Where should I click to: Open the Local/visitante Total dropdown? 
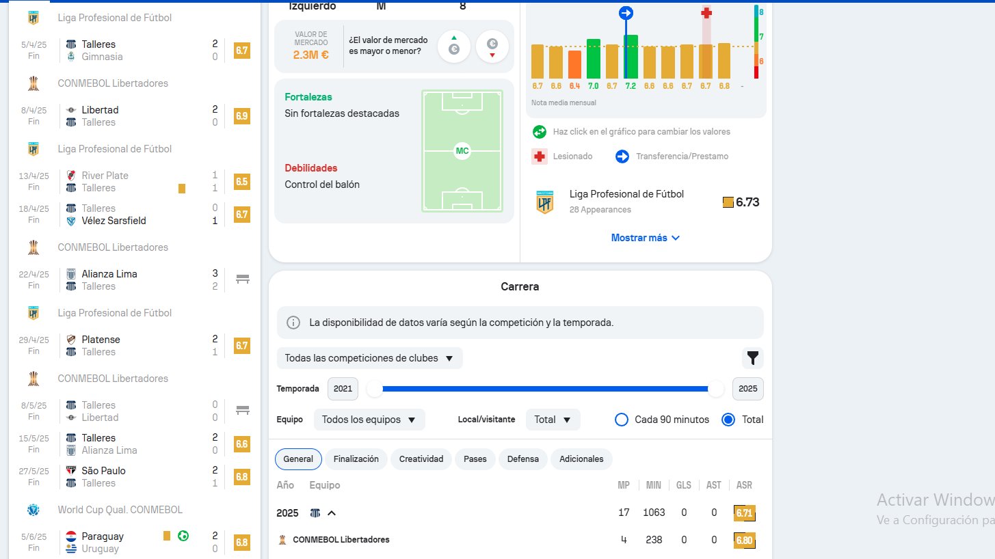[553, 420]
